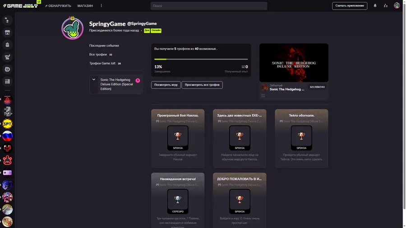Select Sonic The Hedgehog Deluxe Edition (Special Edition) entry
The height and width of the screenshot is (228, 406).
coord(116,84)
